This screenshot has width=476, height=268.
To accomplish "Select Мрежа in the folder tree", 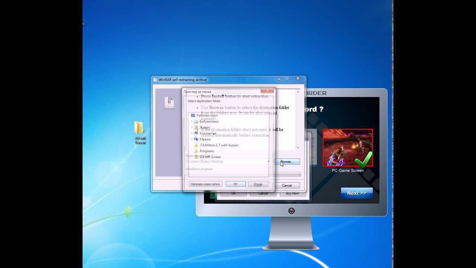I will [202, 139].
